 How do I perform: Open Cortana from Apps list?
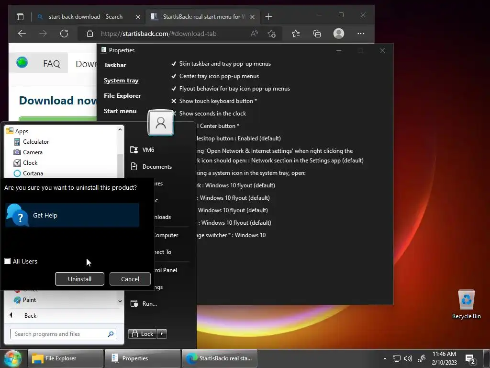point(28,173)
